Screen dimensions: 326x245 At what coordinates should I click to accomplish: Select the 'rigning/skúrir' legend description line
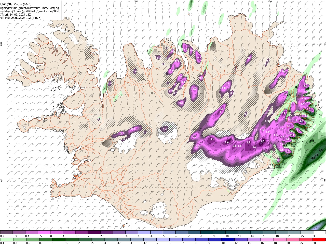pos(30,8)
